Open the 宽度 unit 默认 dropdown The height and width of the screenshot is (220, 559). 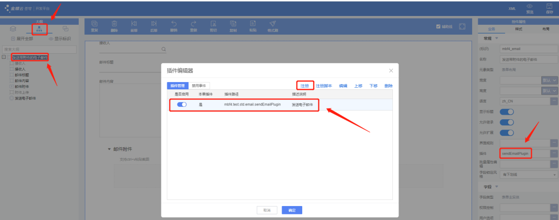click(549, 81)
